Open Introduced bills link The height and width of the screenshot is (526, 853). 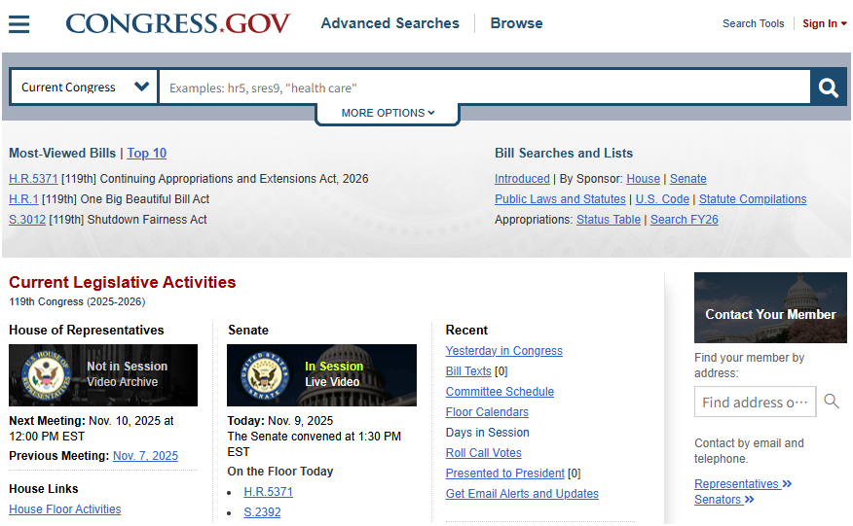click(522, 179)
